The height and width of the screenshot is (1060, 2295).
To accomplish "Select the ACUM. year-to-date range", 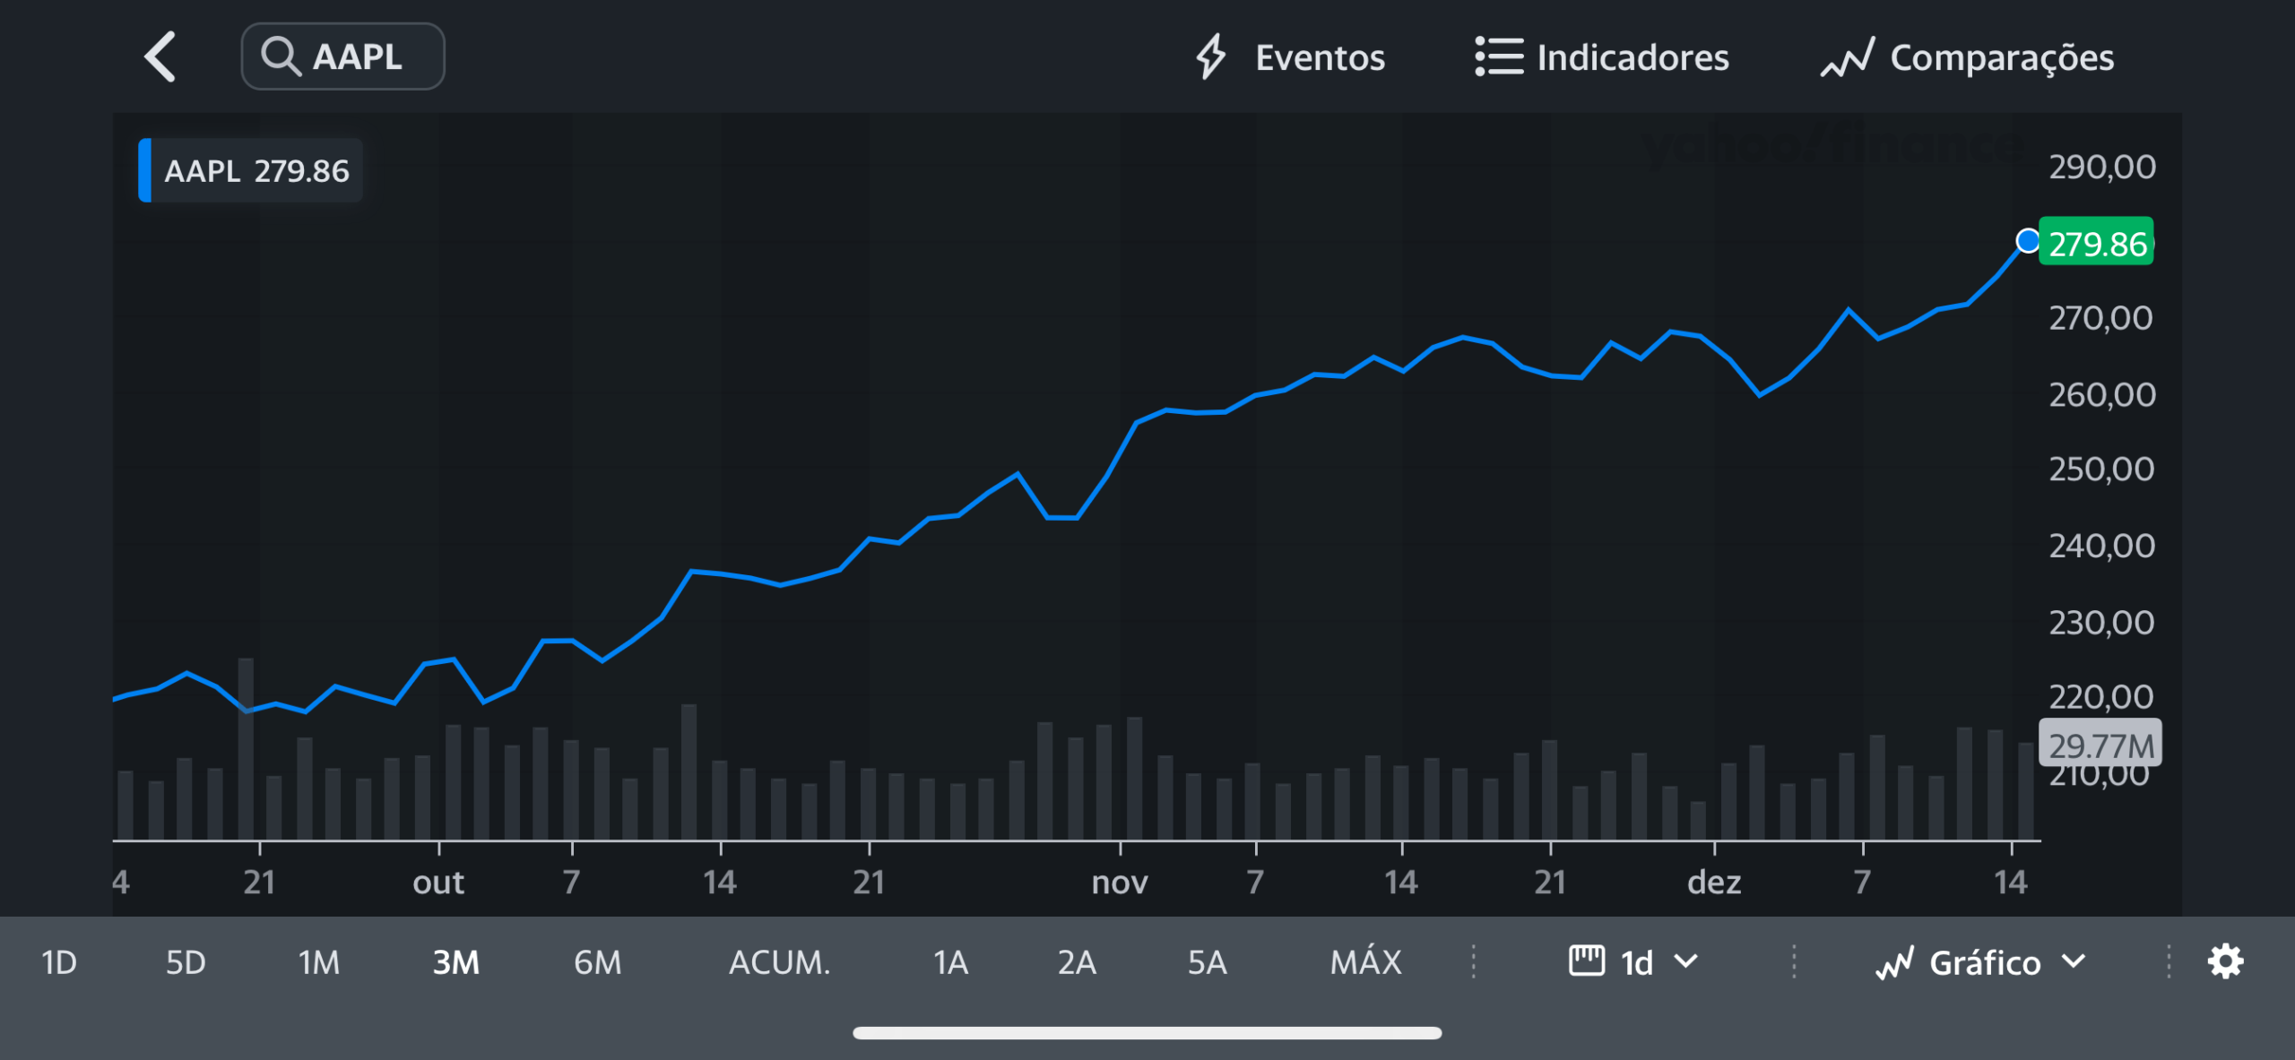I will [x=780, y=962].
